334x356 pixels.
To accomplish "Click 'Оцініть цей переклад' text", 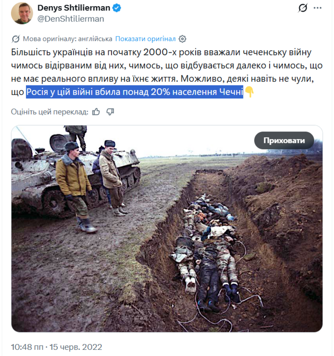I will coord(50,112).
